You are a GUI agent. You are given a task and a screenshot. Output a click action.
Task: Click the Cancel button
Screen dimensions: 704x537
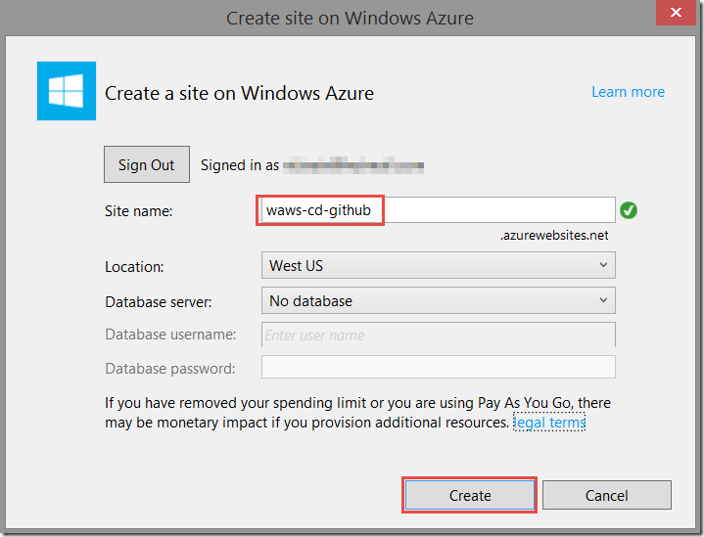coord(606,495)
